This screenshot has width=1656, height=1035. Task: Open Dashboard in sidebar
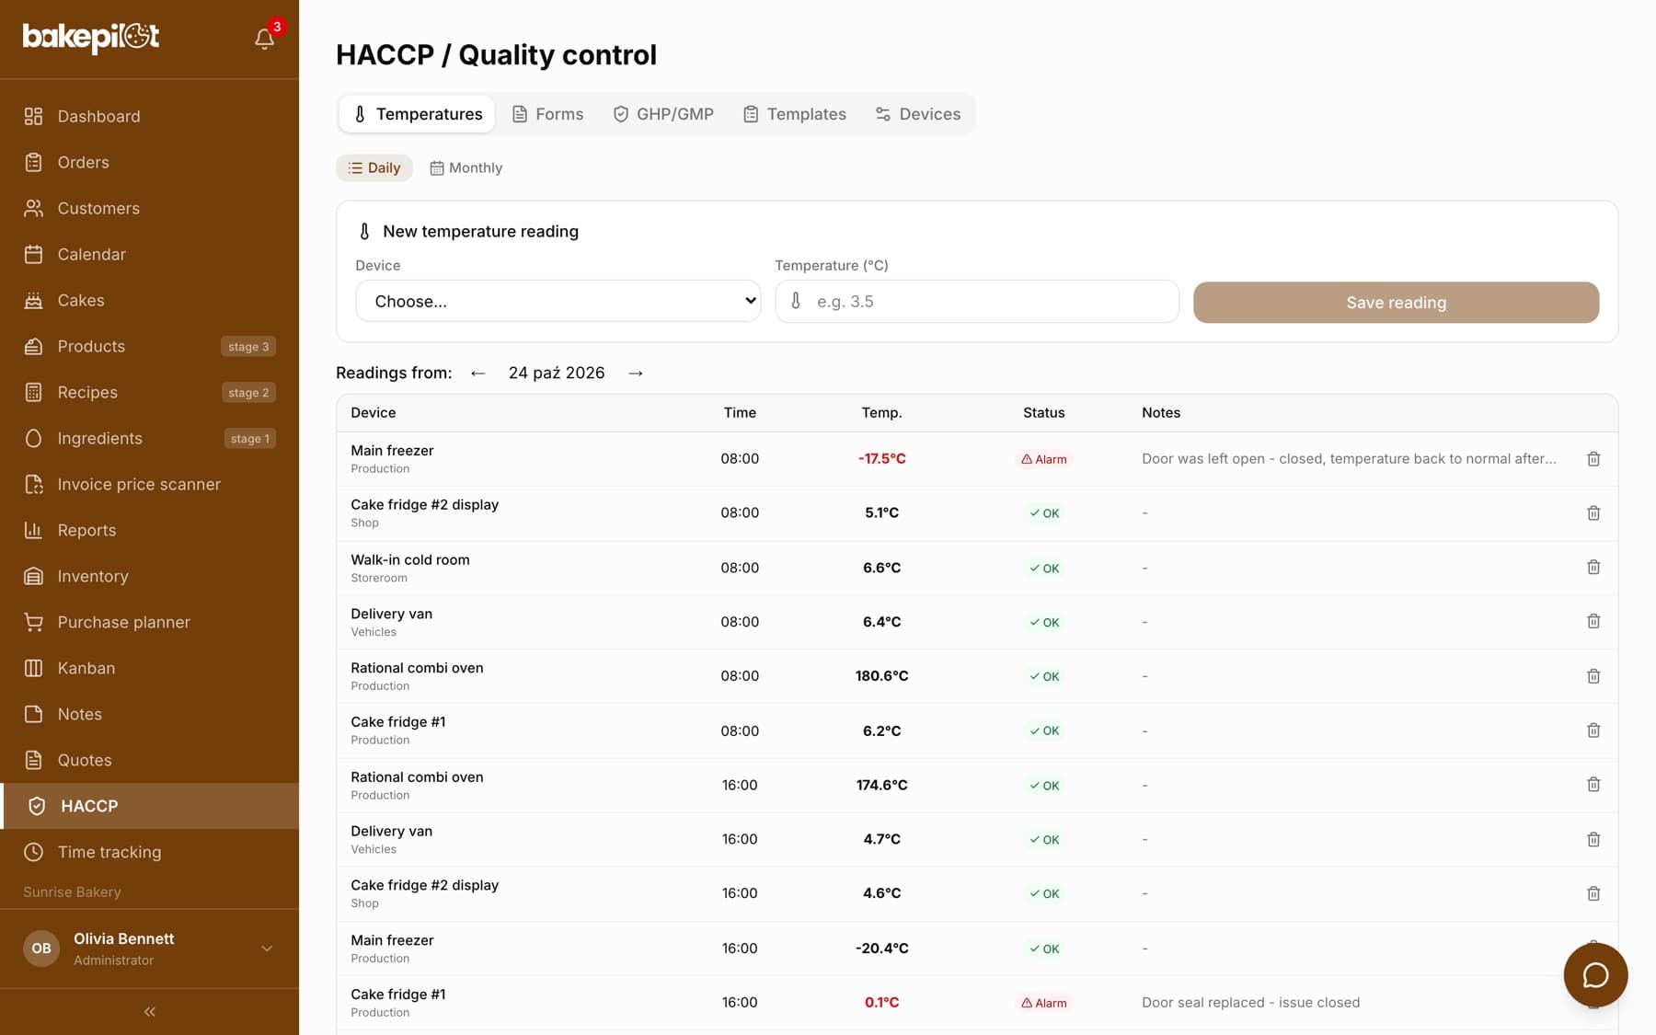click(x=149, y=116)
